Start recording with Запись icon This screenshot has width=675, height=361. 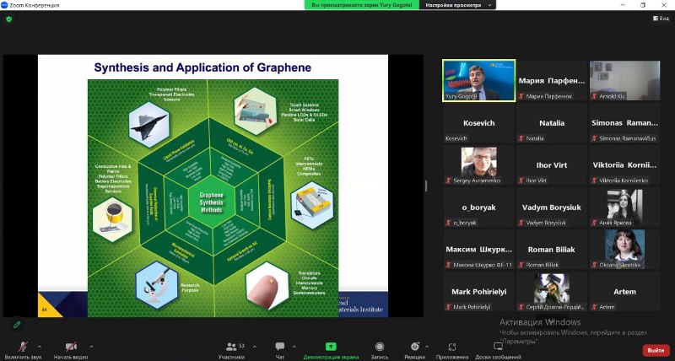tap(380, 349)
